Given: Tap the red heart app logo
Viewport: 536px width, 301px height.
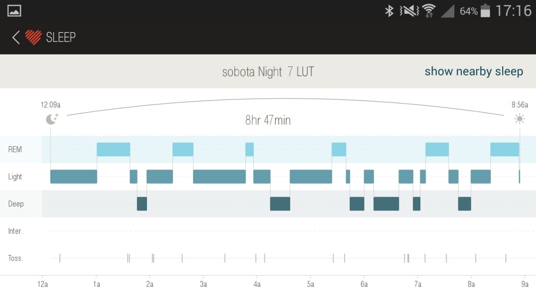Looking at the screenshot, I should 33,37.
